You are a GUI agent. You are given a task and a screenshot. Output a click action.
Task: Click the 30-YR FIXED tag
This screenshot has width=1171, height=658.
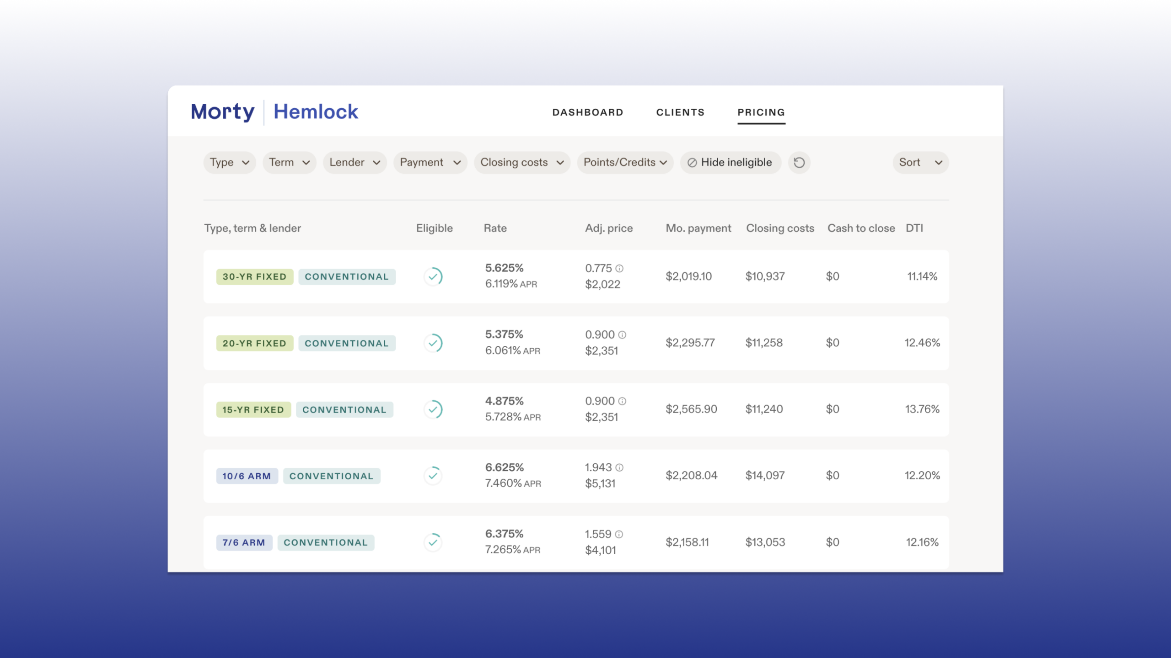coord(255,276)
